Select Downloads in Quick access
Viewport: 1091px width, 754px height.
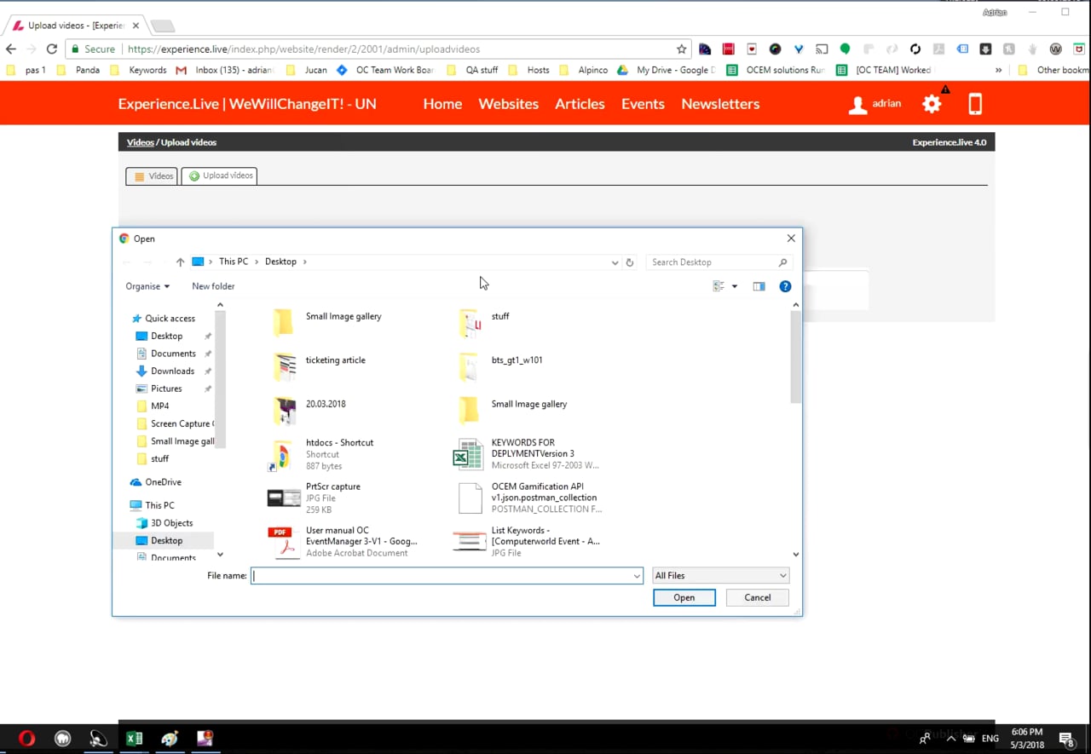tap(172, 371)
